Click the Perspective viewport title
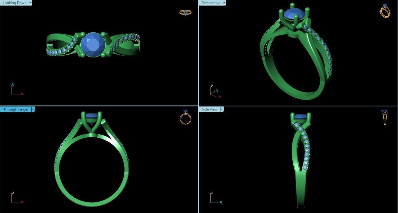This screenshot has width=398, height=213. pos(211,3)
